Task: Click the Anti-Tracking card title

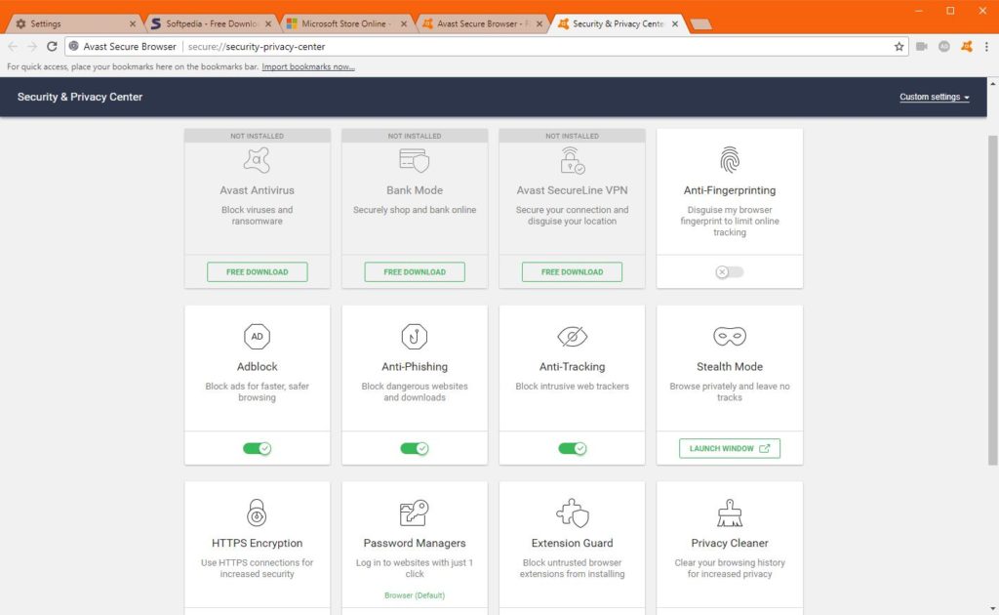Action: click(x=572, y=366)
